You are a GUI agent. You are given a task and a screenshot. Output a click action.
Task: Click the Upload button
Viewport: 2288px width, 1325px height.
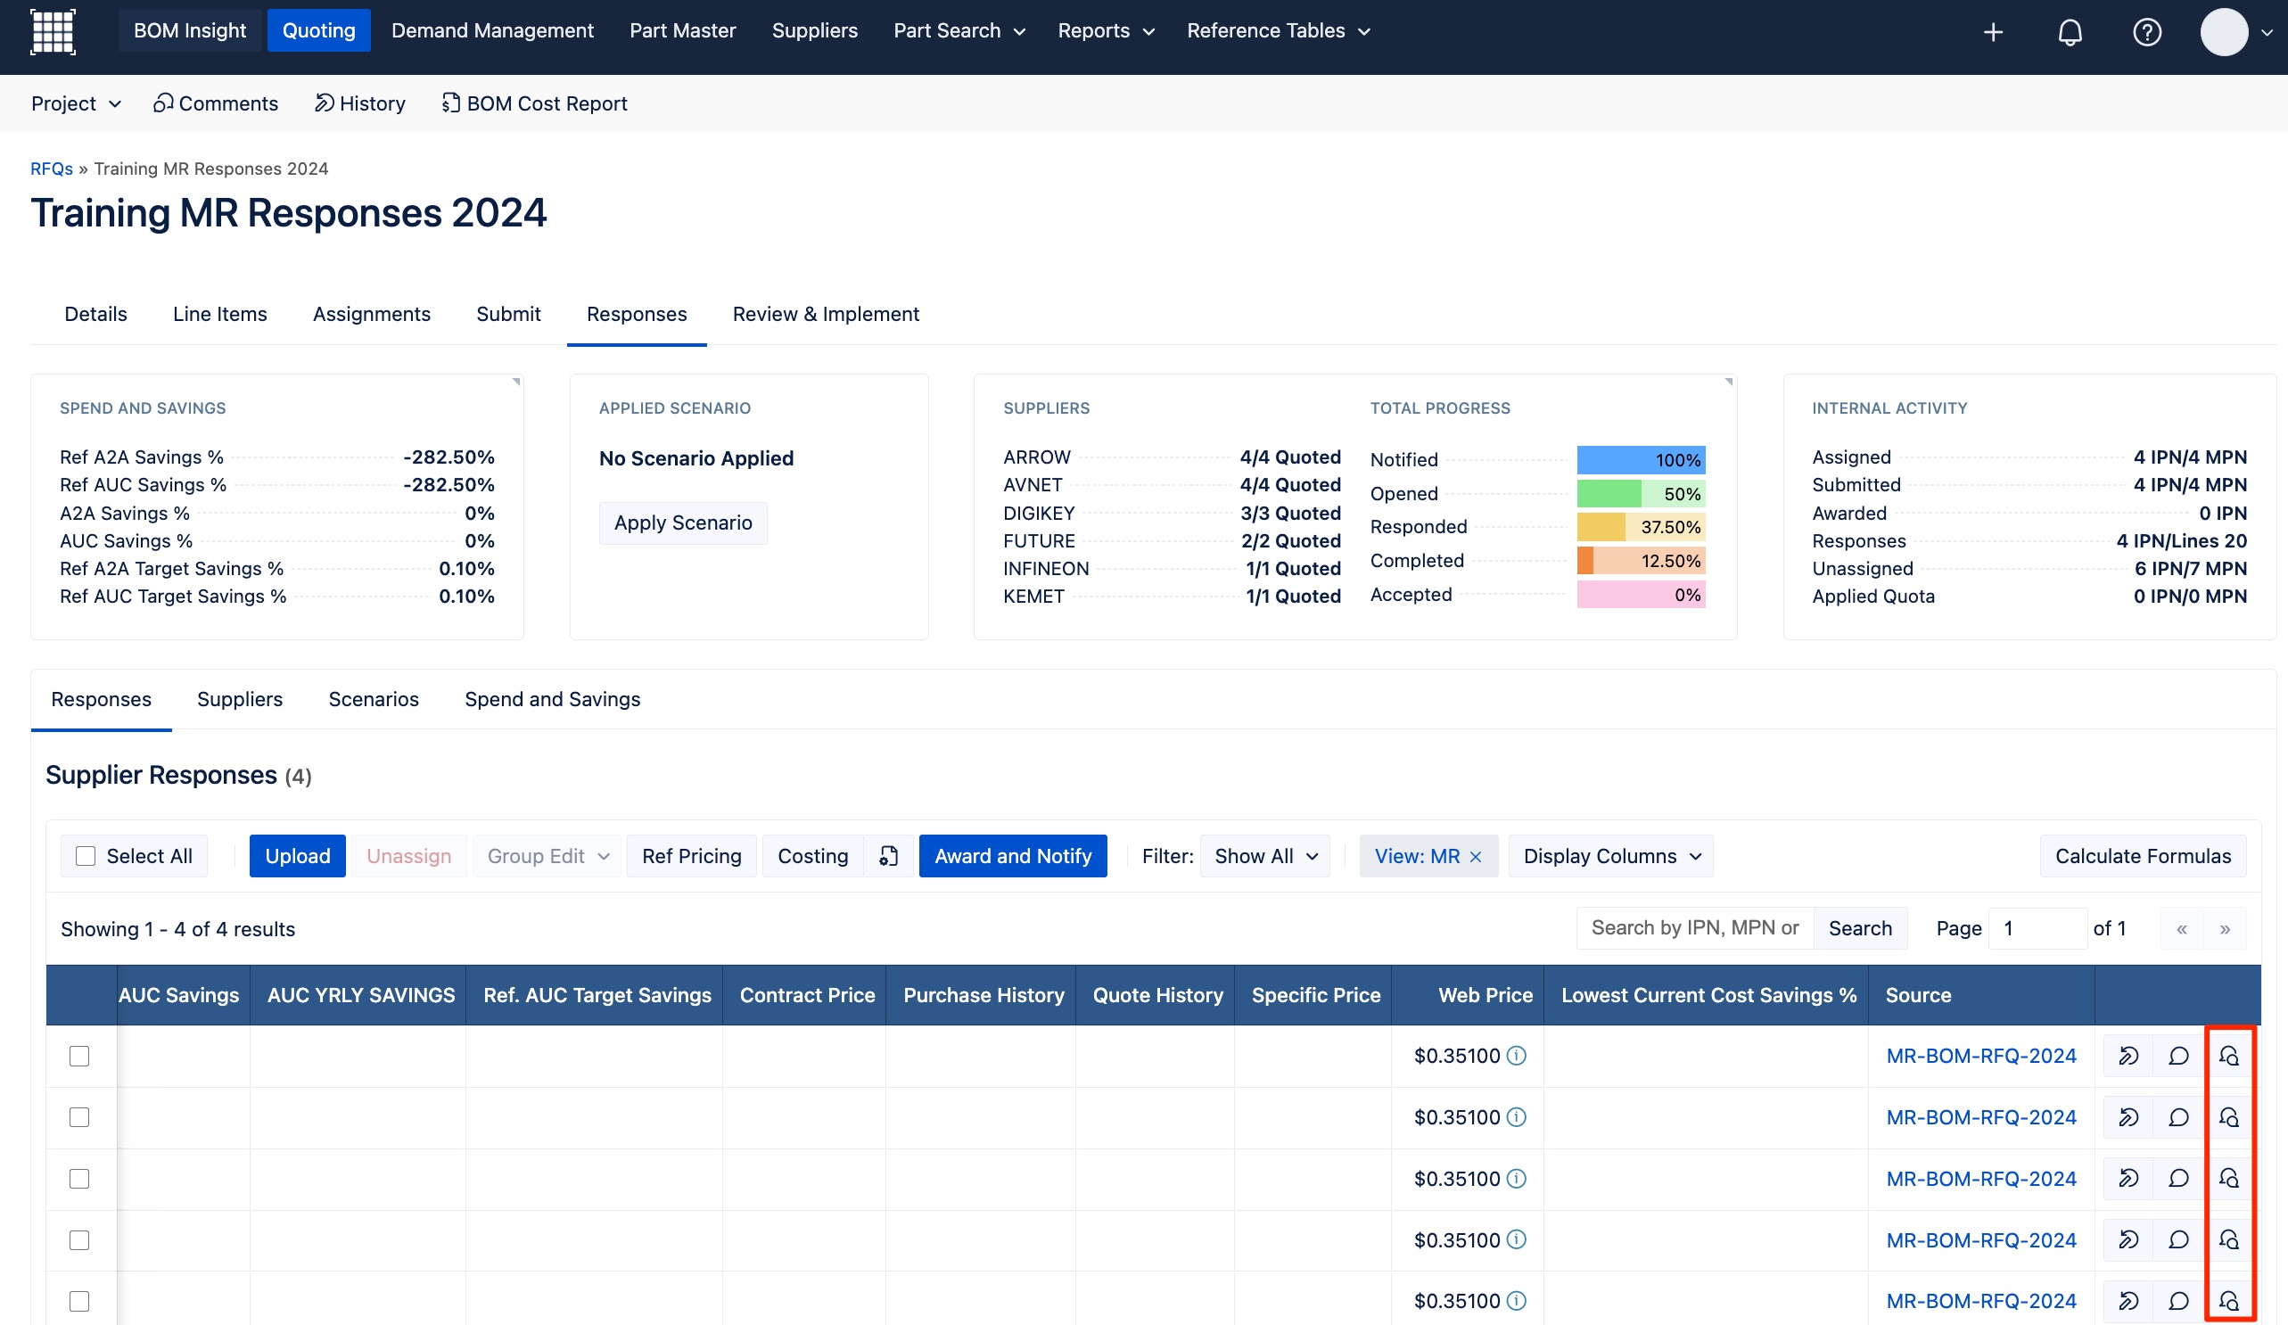tap(298, 856)
